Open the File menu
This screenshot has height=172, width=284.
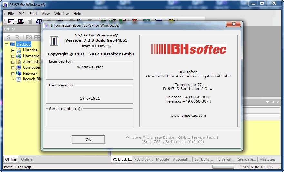pyautogui.click(x=11, y=14)
